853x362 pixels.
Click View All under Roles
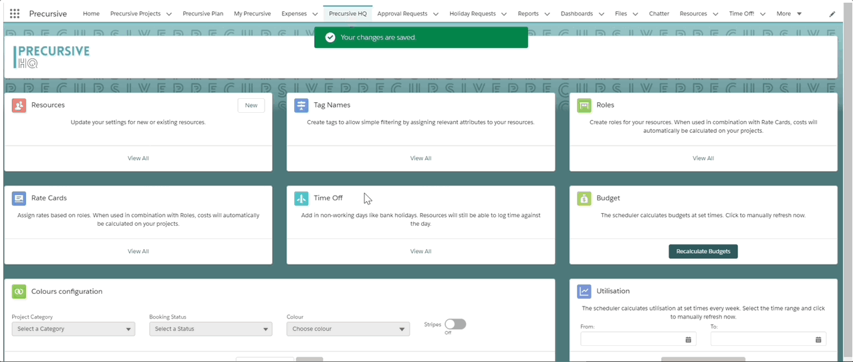coord(703,158)
